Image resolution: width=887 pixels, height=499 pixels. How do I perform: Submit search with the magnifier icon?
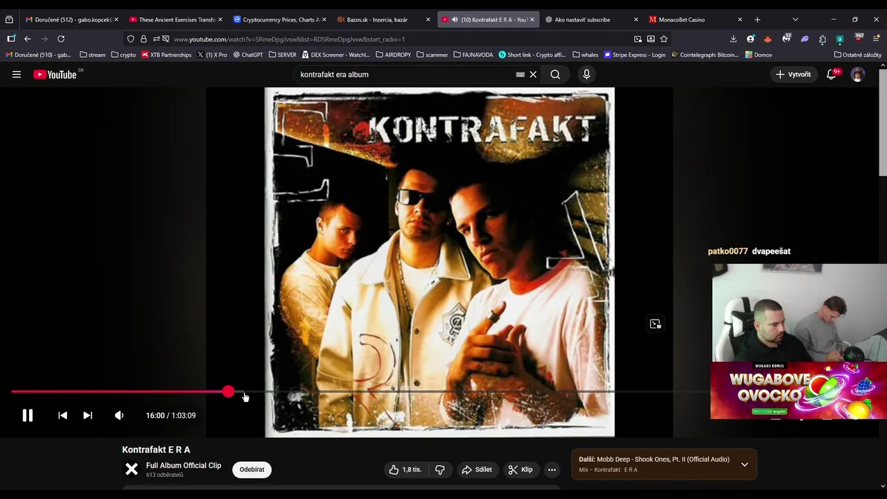555,74
